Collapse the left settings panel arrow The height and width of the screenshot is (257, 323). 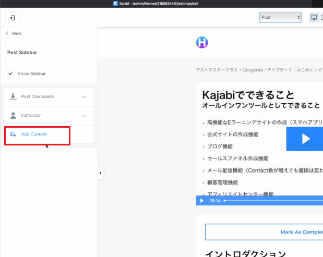[x=100, y=173]
